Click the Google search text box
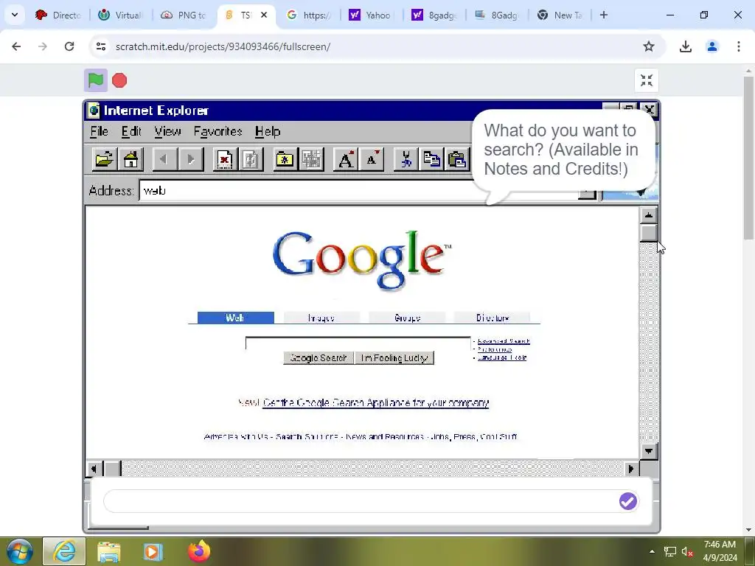 (358, 343)
